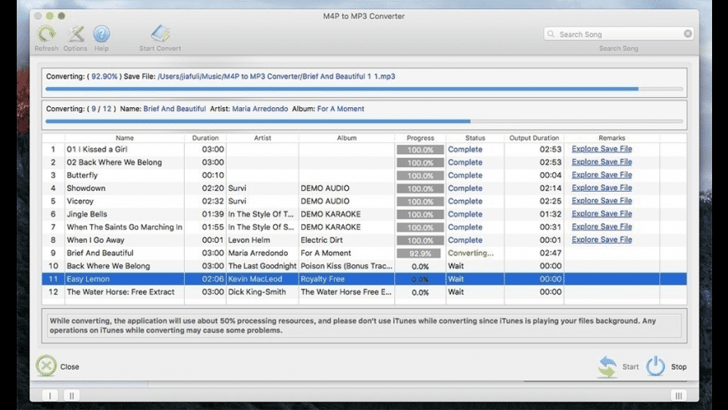Click the Refresh toolbar icon
Image resolution: width=728 pixels, height=410 pixels.
46,33
